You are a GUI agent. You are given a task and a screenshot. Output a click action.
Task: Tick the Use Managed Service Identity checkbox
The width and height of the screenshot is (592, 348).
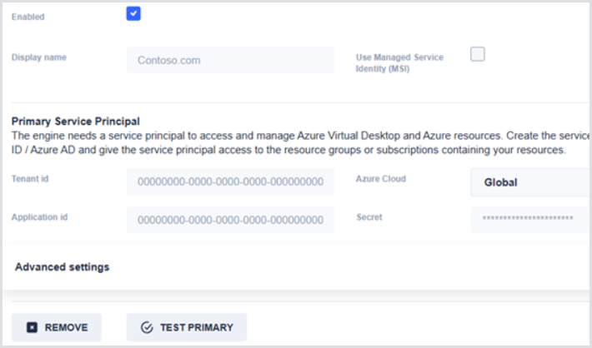pyautogui.click(x=478, y=55)
